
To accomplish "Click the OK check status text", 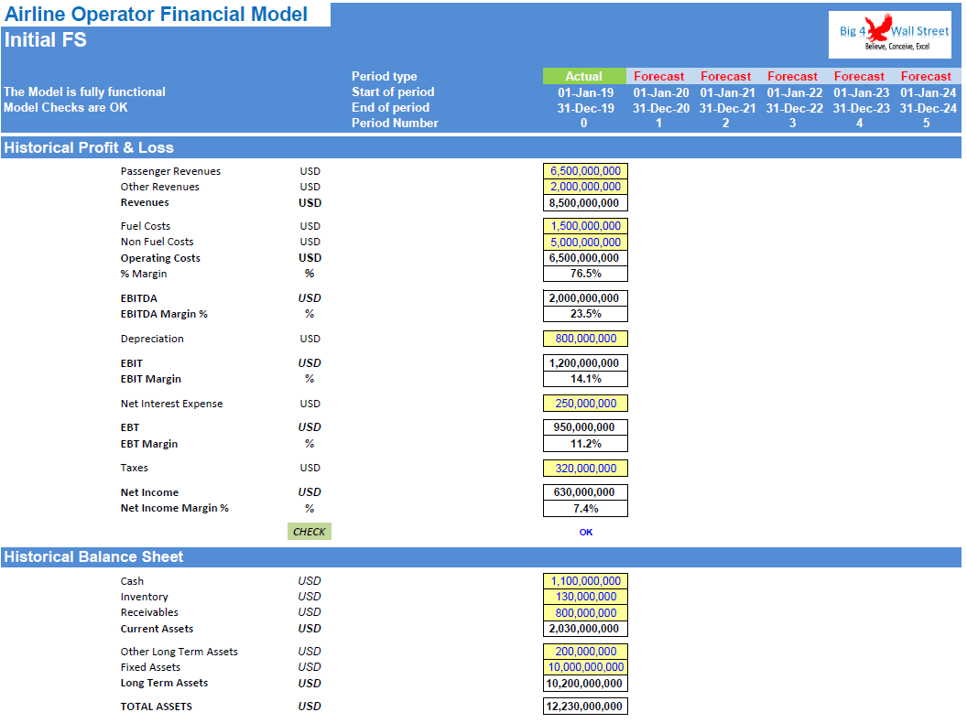I will [x=584, y=532].
